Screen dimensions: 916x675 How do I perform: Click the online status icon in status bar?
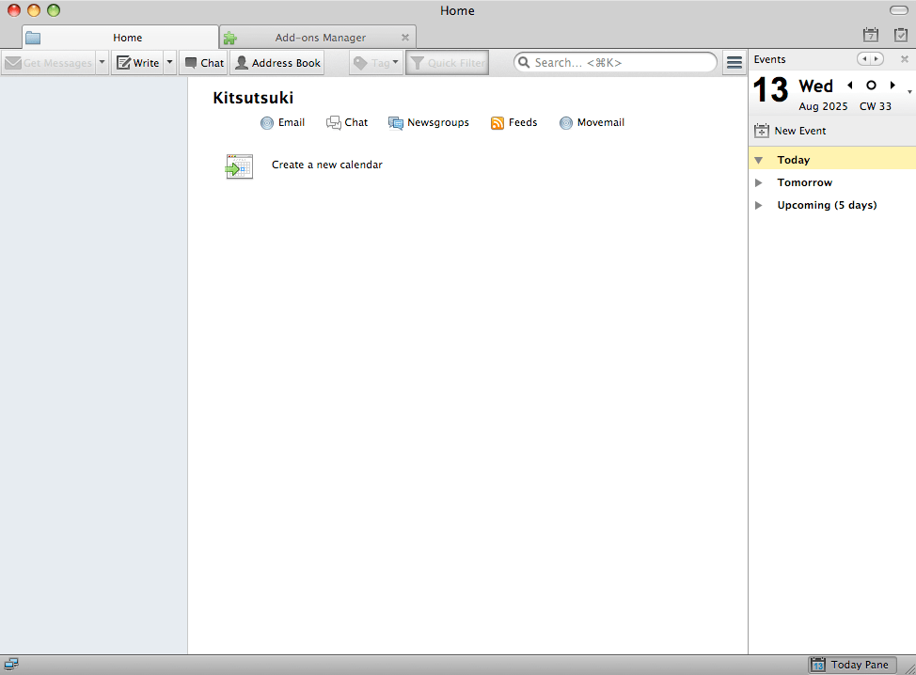(x=11, y=665)
